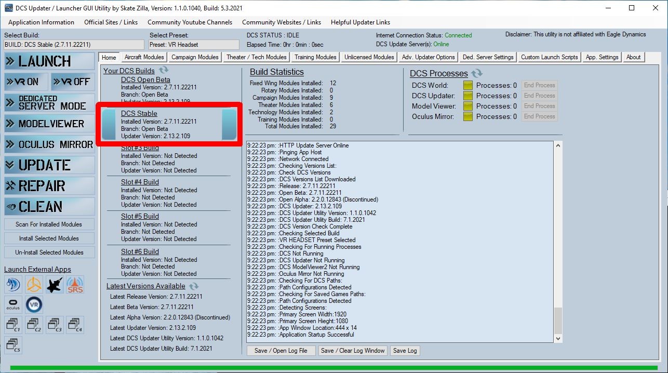Screen dimensions: 668x373
Task: Open the Community Youtube Channels menu
Action: pos(190,22)
